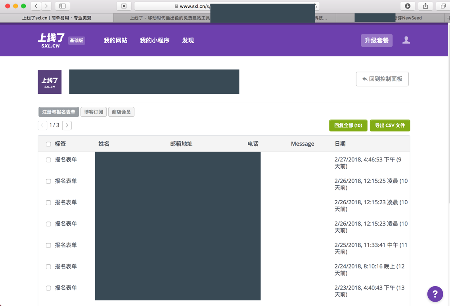Viewport: 450px width, 306px height.
Task: Click the Share icon in Safari toolbar
Action: pyautogui.click(x=425, y=6)
